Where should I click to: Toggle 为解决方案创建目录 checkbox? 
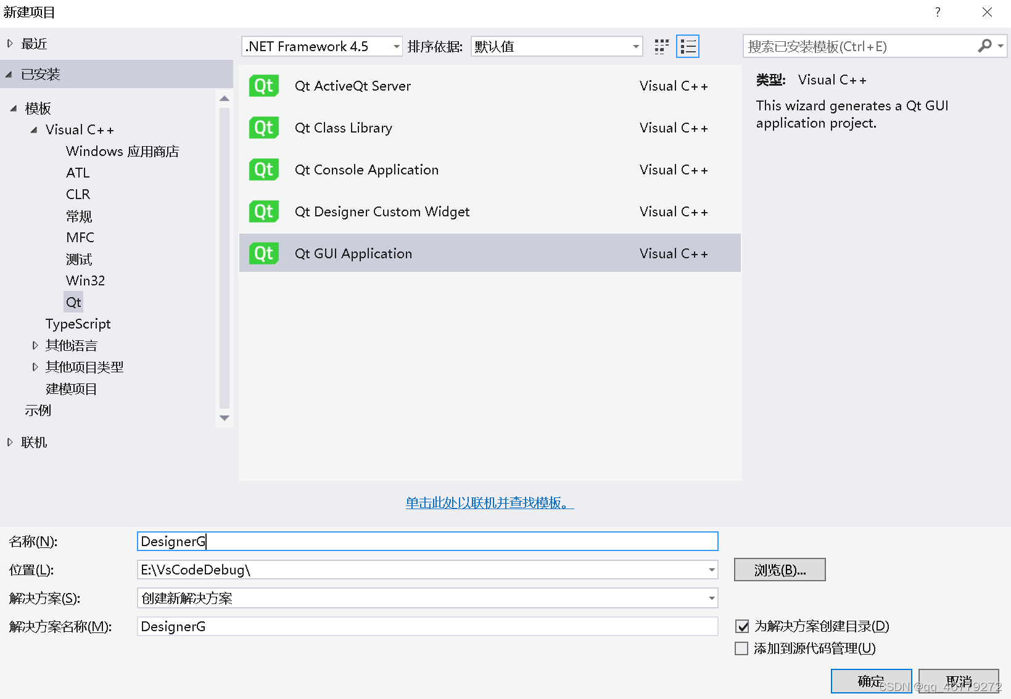coord(742,626)
